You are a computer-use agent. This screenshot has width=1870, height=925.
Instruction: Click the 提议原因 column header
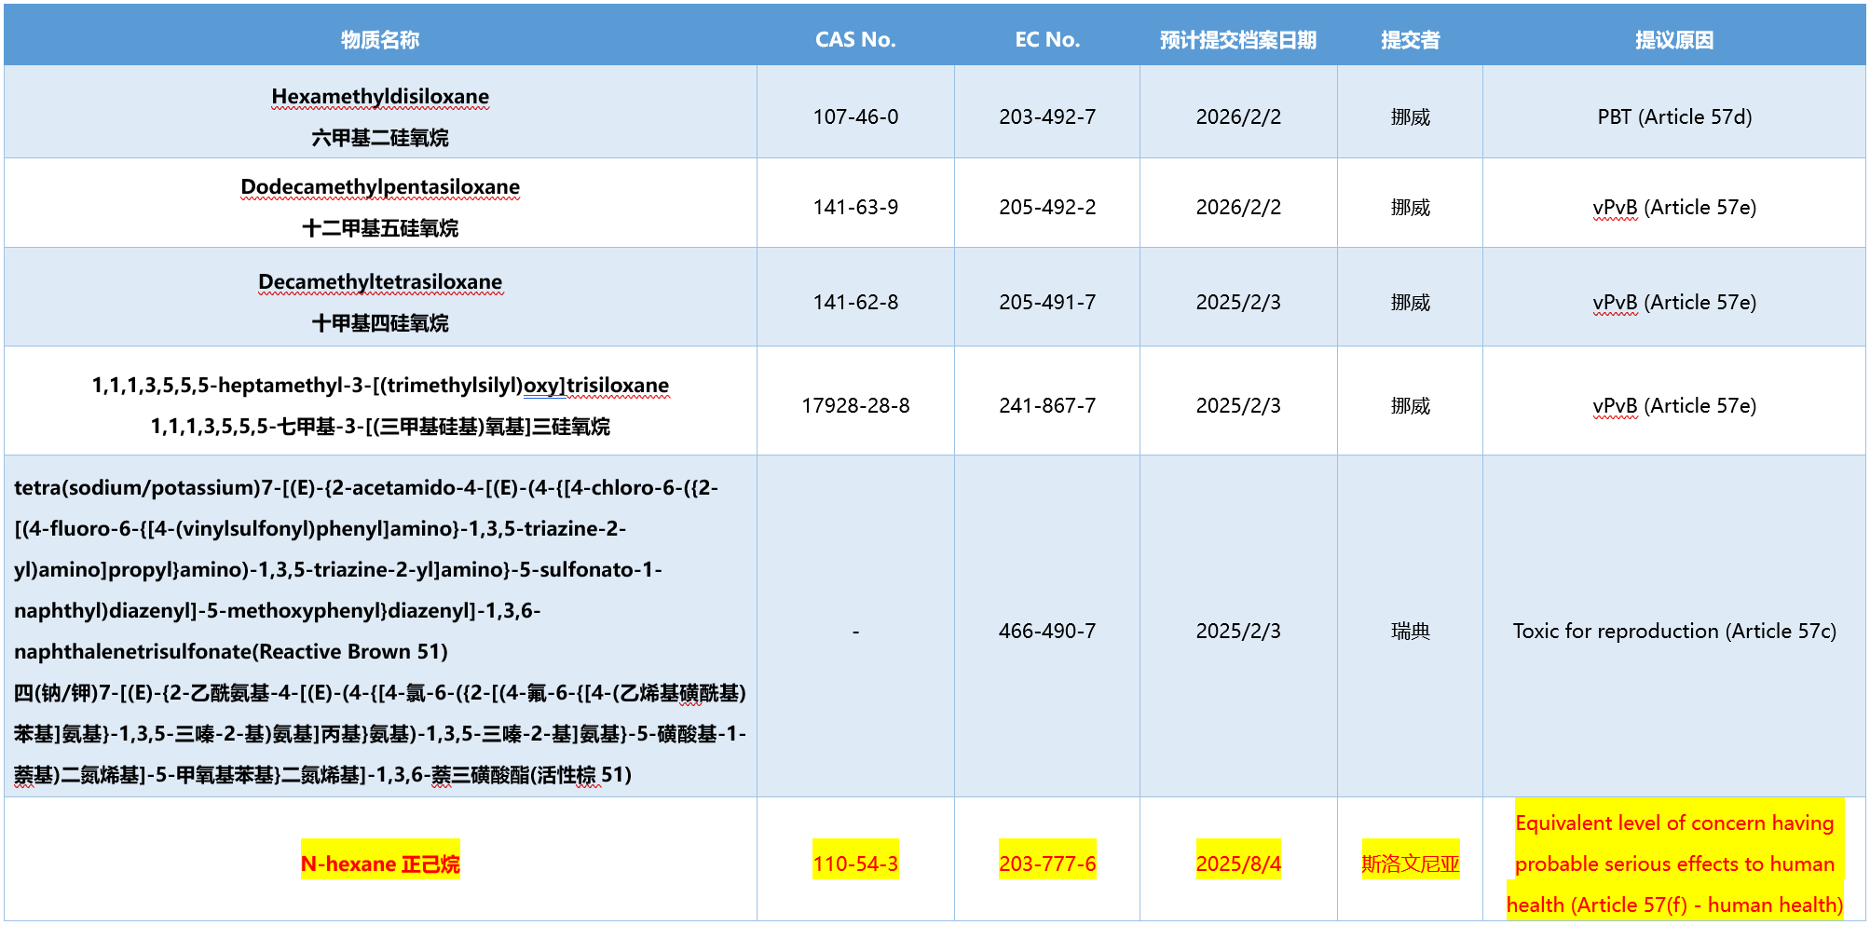(x=1672, y=39)
